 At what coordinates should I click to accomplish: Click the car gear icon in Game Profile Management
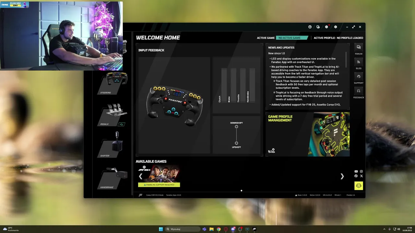pyautogui.click(x=271, y=151)
